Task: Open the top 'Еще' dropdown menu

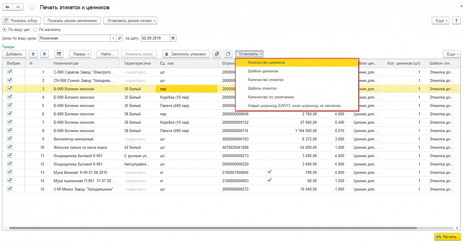Action: pos(441,21)
